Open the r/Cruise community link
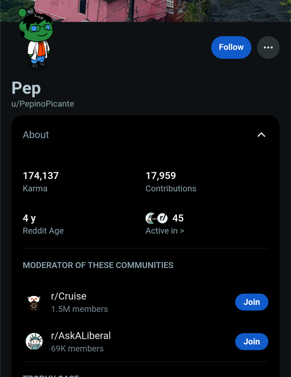 [x=69, y=296]
